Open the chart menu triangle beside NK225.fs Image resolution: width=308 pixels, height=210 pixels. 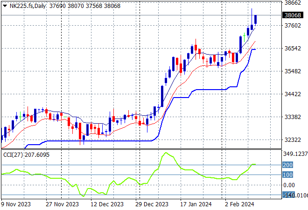point(5,6)
